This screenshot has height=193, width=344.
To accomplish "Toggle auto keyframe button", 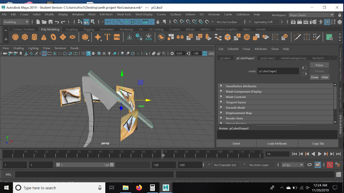I will point(330,164).
